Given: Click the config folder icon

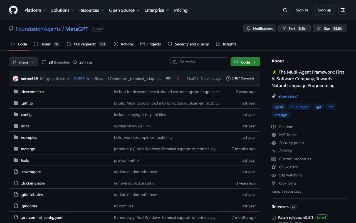Looking at the screenshot, I should tap(16, 115).
